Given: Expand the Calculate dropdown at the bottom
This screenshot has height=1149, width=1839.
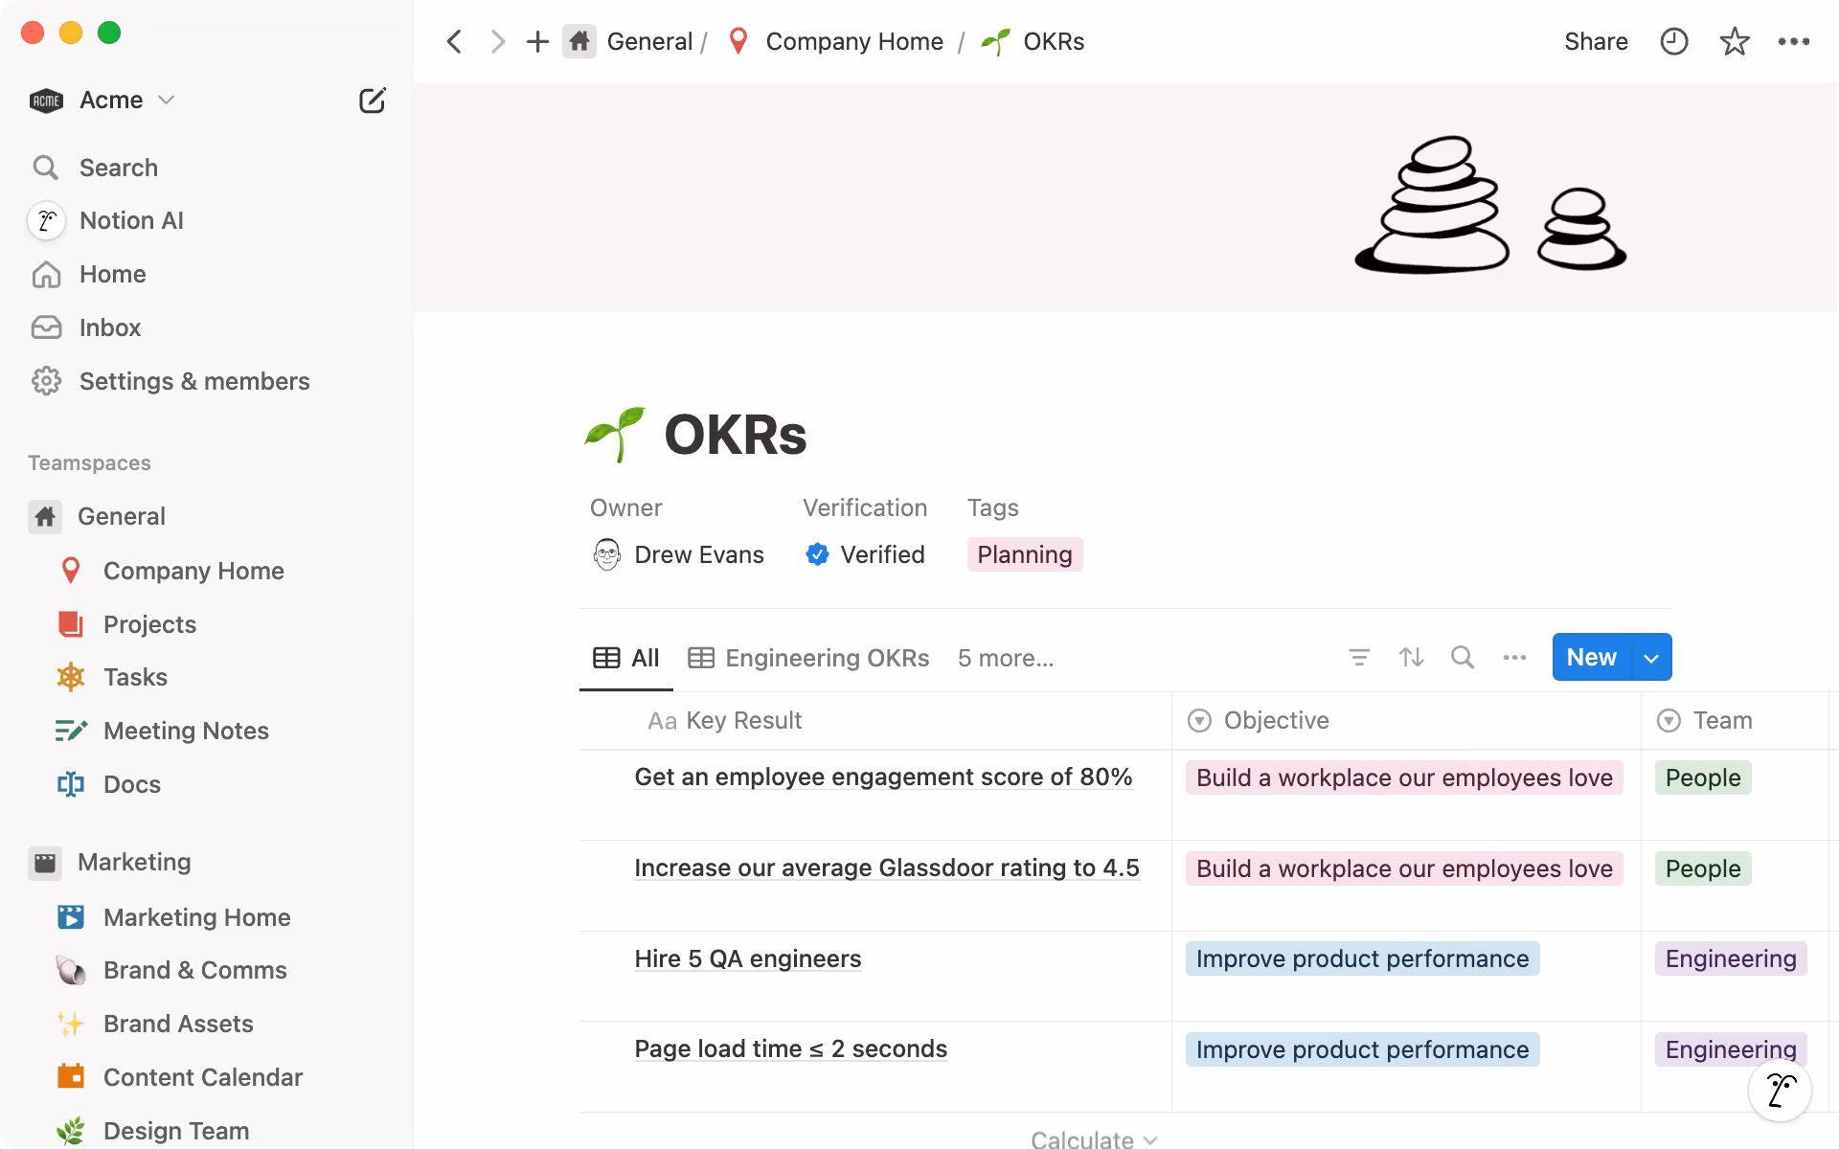Looking at the screenshot, I should point(1094,1138).
